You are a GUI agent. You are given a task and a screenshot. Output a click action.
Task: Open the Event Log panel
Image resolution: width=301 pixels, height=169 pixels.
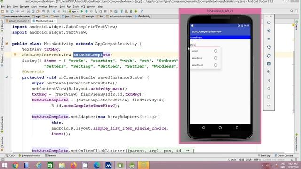click(264, 155)
